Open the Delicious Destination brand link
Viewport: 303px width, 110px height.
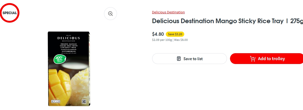(x=168, y=12)
